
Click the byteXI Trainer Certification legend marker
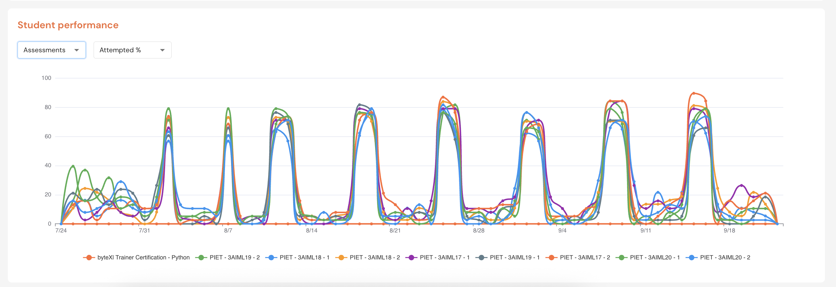click(89, 257)
